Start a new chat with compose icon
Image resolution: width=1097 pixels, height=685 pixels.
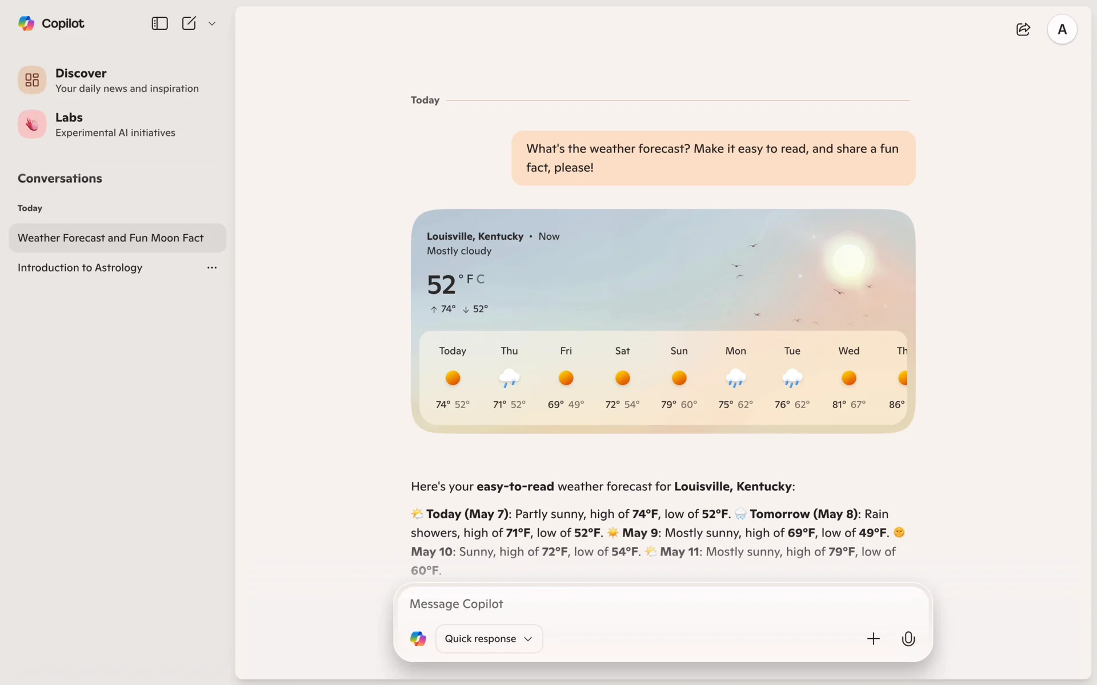point(189,23)
